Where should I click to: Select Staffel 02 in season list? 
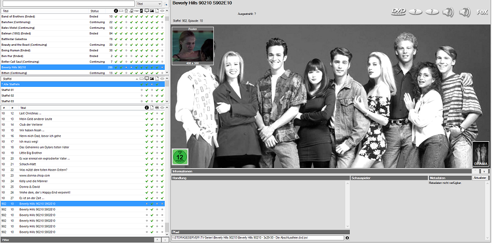coord(83,96)
